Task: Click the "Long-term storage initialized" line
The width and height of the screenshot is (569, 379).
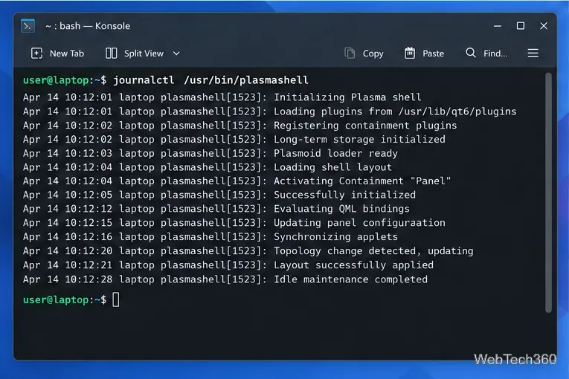Action: coord(234,139)
